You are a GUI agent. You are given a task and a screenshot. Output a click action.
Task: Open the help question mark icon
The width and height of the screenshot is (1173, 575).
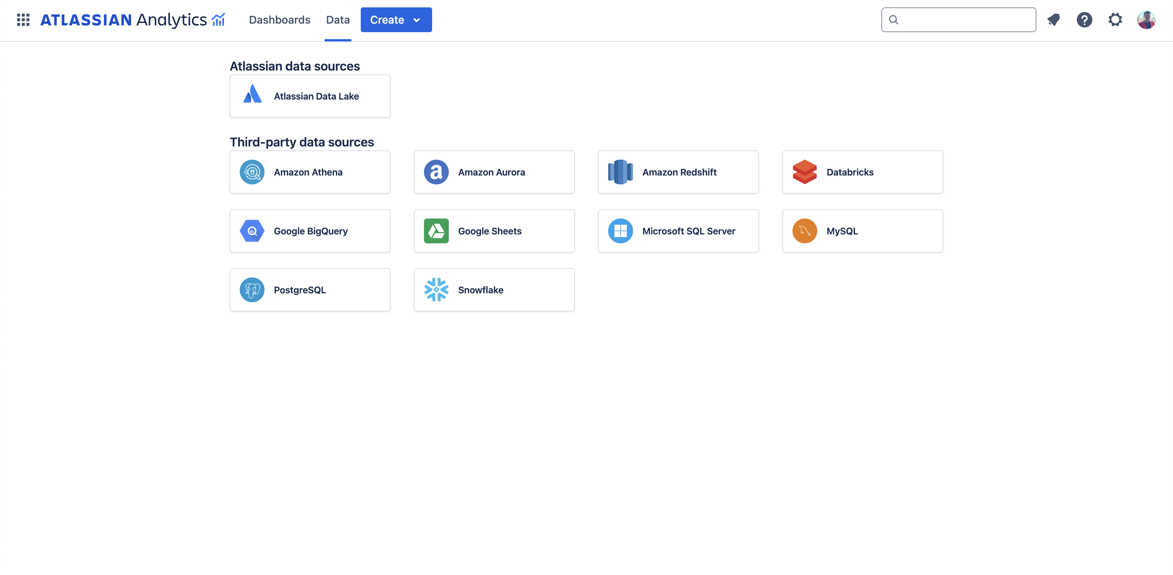coord(1084,19)
